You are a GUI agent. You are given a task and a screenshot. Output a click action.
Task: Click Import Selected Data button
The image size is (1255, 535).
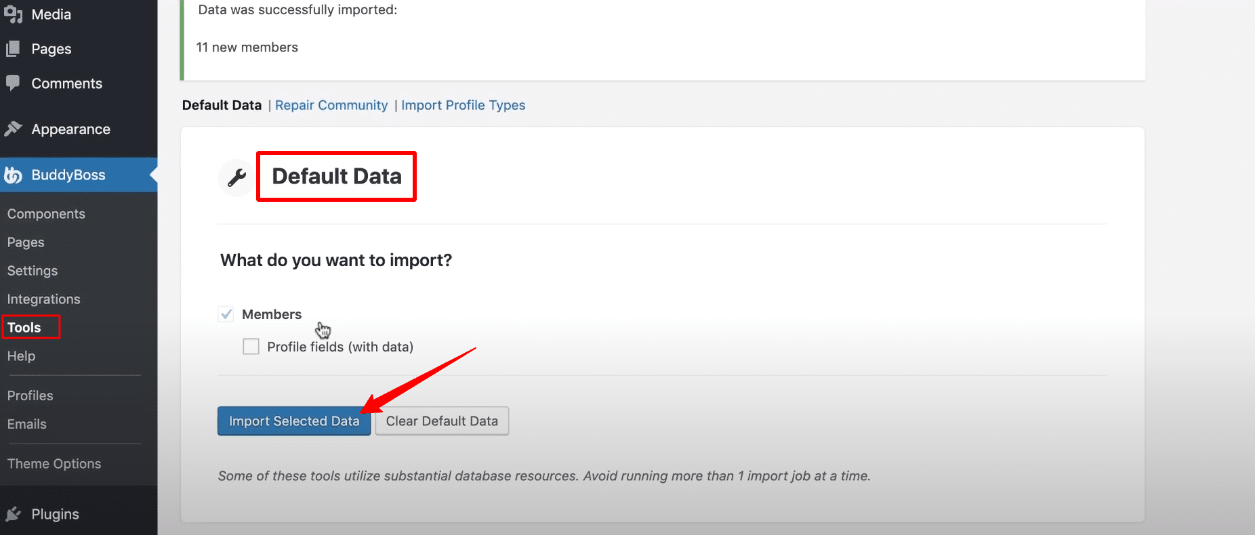point(294,421)
